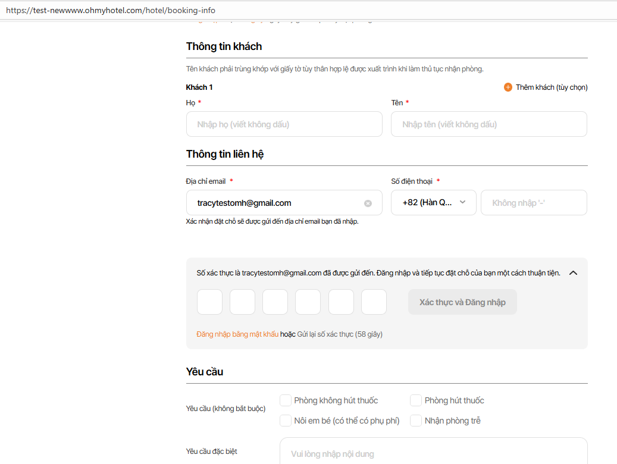Focus the 'Nhập họ' last name field
This screenshot has width=617, height=464.
284,124
